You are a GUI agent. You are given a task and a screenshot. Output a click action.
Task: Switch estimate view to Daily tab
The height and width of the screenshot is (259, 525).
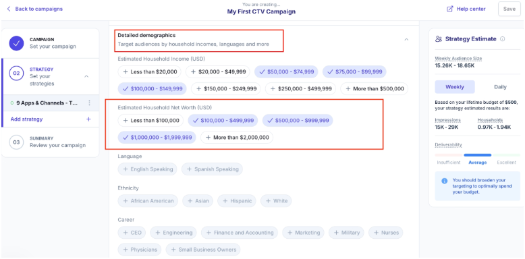(x=500, y=87)
